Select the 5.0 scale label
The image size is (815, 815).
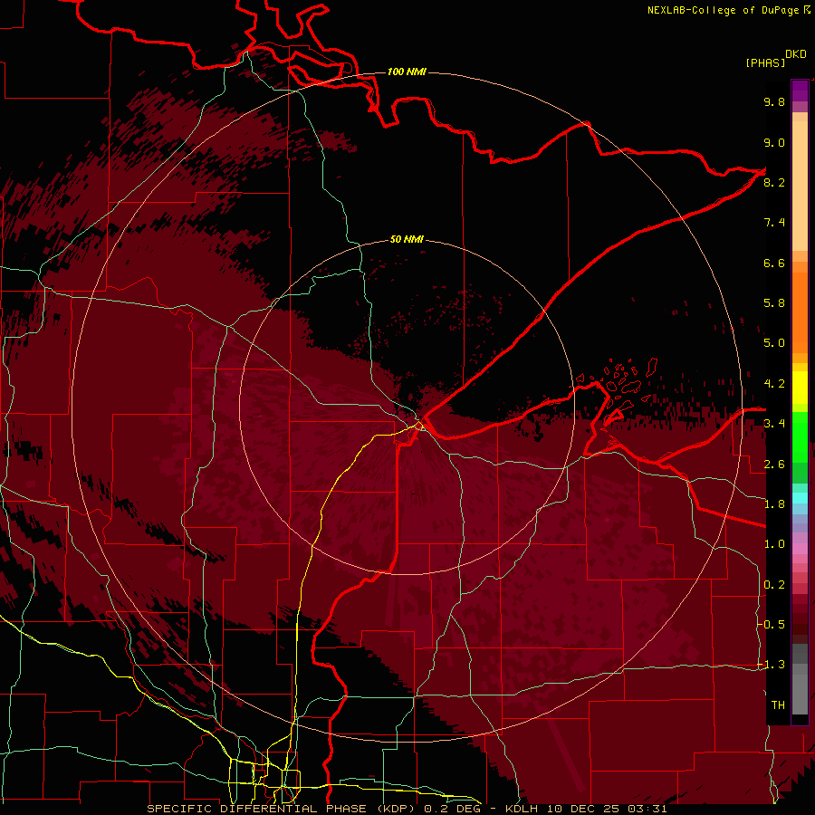tap(774, 343)
